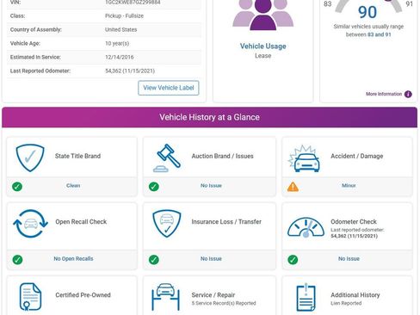Click the Odometer Check gauge icon

(x=306, y=227)
